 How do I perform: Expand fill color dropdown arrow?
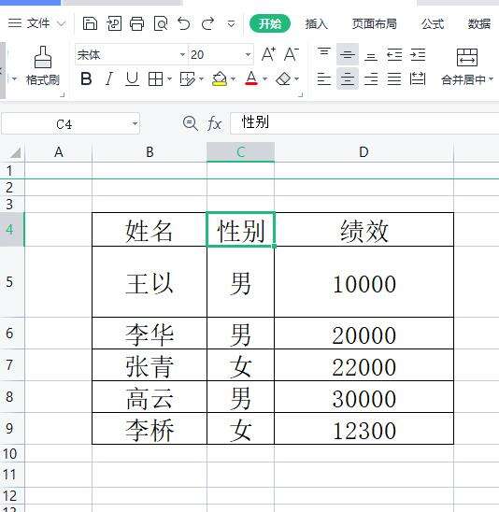coord(233,78)
